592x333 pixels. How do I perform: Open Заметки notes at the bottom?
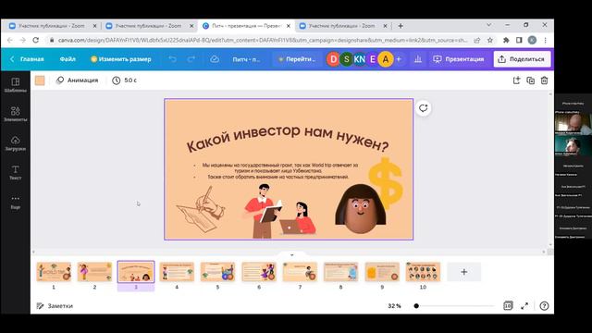55,306
